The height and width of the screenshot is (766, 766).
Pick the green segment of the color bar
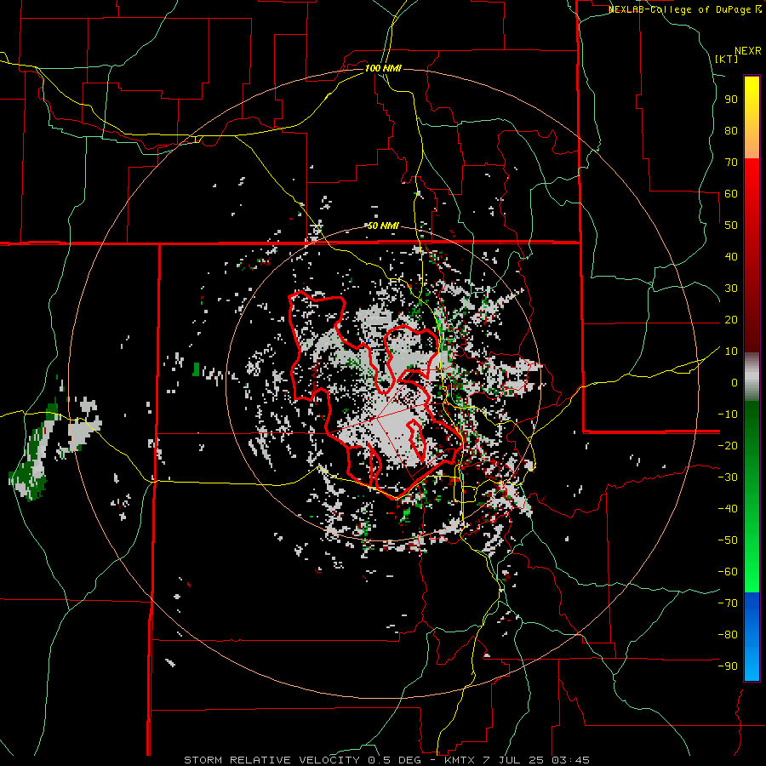(752, 496)
